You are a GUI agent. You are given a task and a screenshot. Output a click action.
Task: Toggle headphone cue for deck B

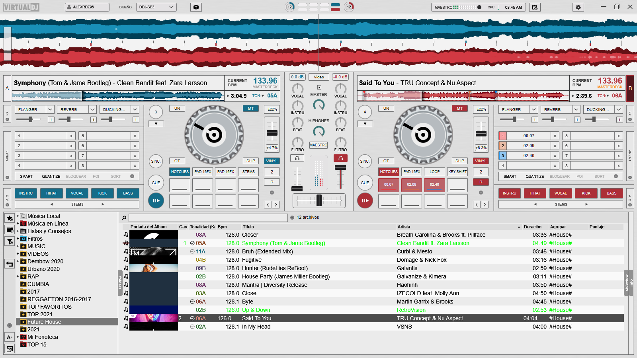point(340,158)
